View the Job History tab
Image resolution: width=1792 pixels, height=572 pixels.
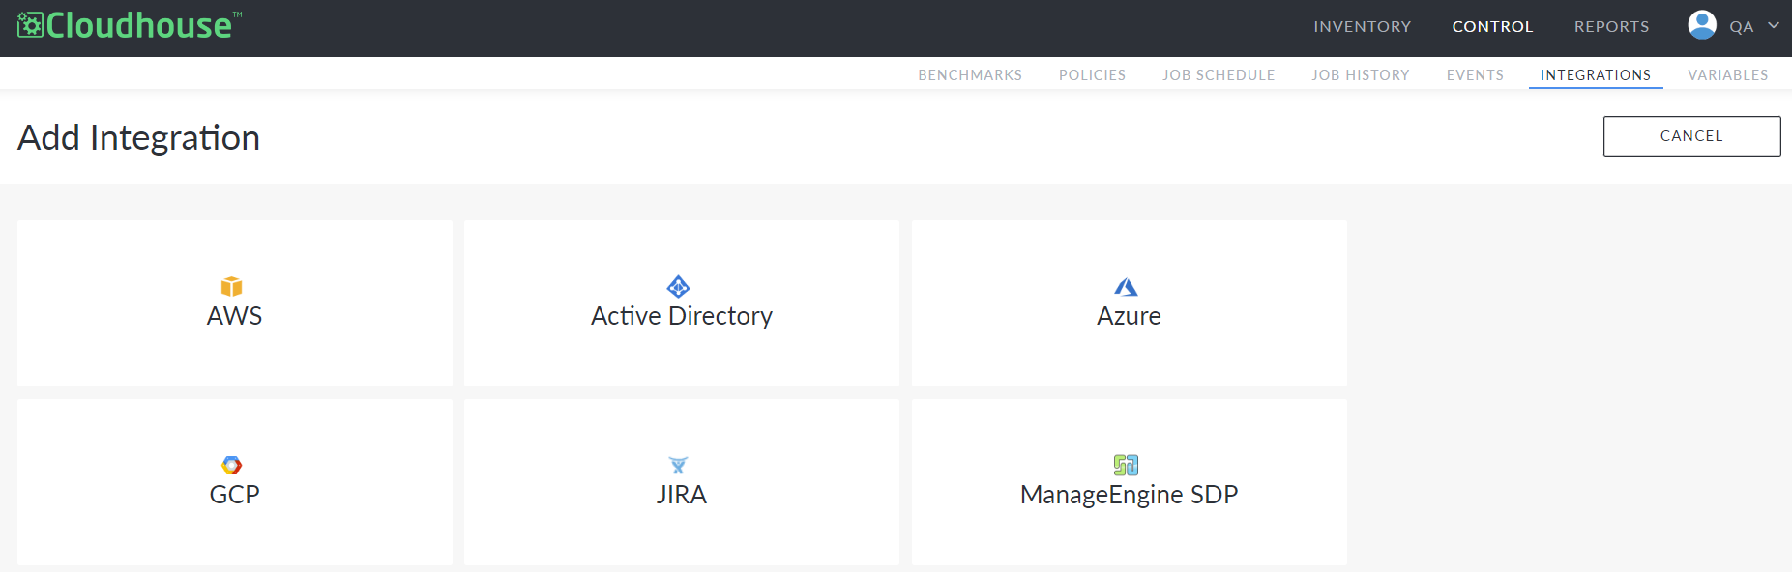tap(1360, 75)
